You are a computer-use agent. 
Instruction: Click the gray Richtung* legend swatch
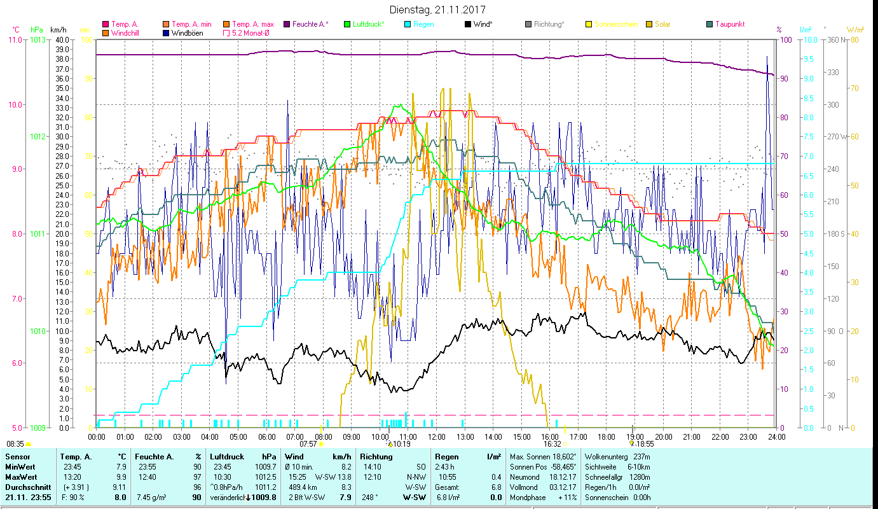pyautogui.click(x=528, y=24)
